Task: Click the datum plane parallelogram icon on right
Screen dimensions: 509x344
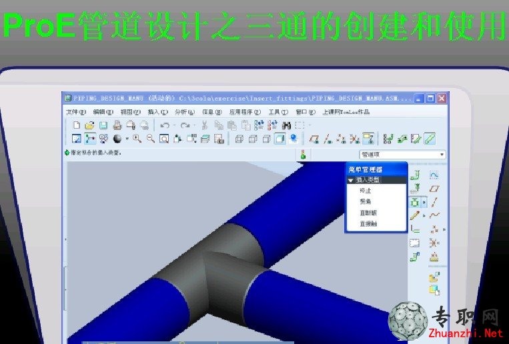Action: (434, 189)
